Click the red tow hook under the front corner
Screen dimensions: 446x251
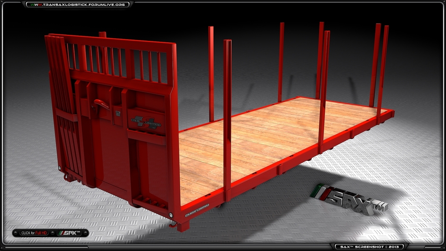pyautogui.click(x=173, y=224)
